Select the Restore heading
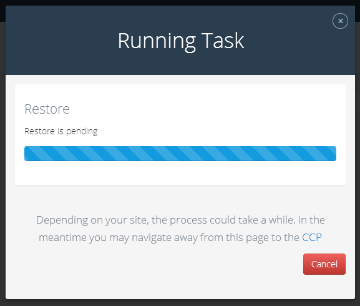360x306 pixels. pos(47,109)
